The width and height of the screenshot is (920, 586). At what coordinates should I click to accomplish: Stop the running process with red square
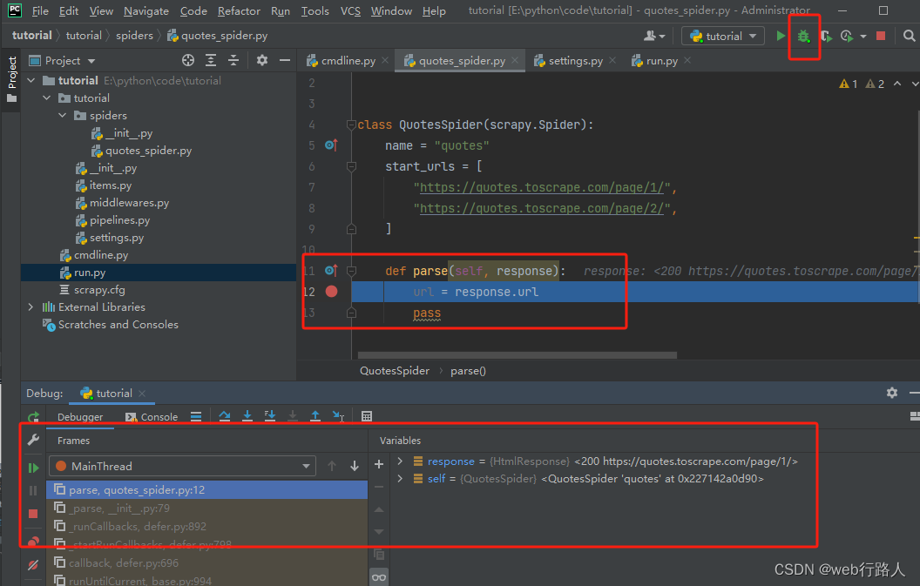881,36
